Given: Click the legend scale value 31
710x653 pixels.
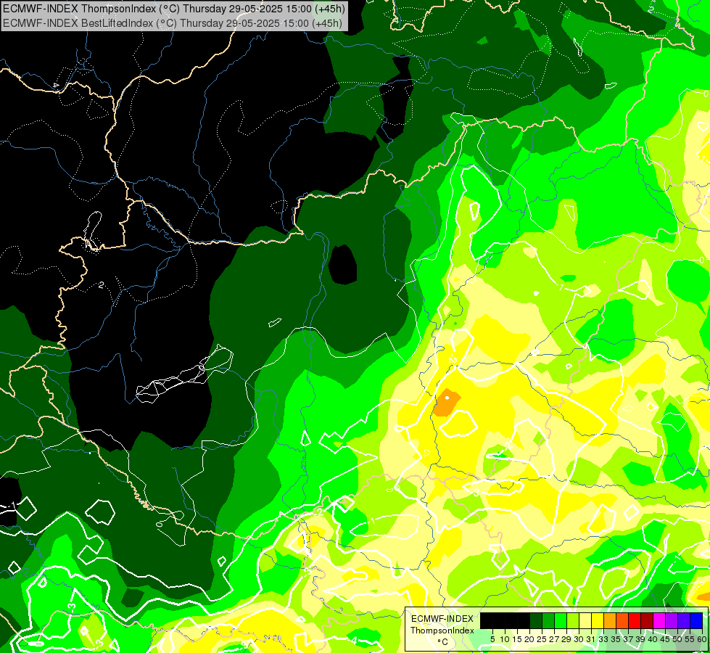Looking at the screenshot, I should (x=591, y=639).
